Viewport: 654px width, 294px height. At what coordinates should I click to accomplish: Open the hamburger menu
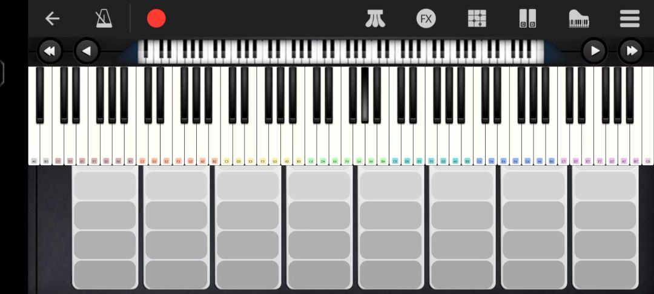point(630,19)
